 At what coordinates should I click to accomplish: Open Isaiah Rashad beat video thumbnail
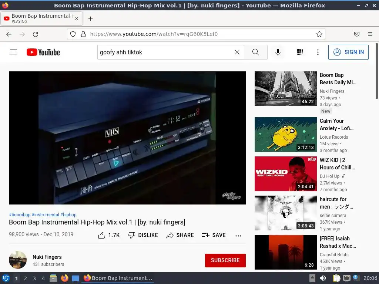click(285, 252)
